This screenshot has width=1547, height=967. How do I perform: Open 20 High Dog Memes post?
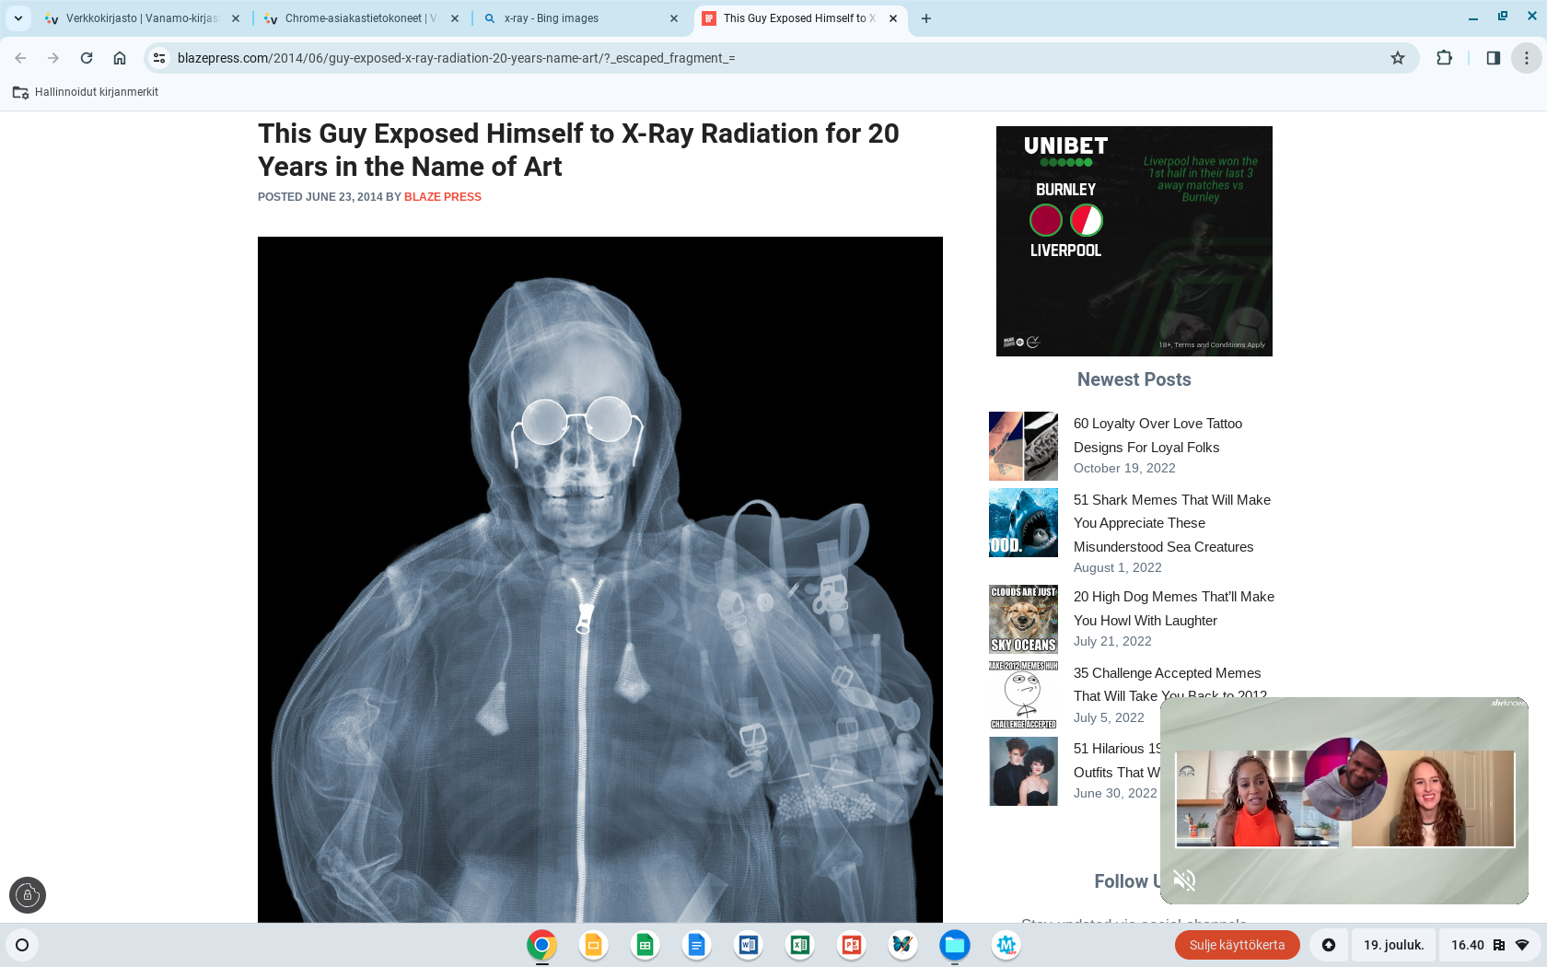click(x=1174, y=609)
